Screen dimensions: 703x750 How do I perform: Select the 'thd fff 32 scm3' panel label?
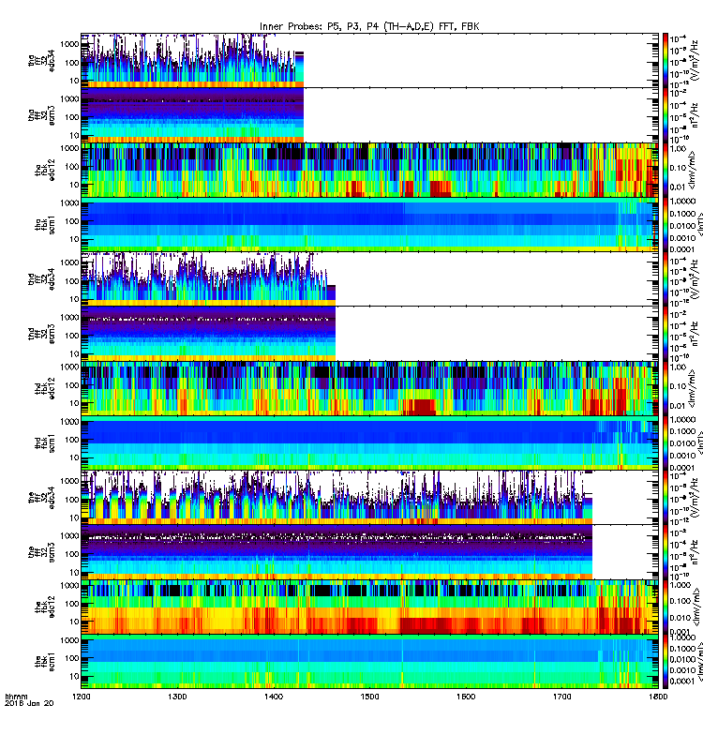click(41, 334)
